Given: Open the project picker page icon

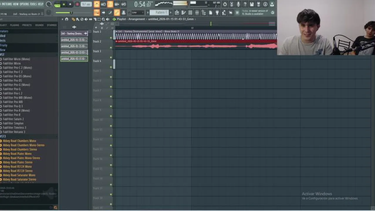Looking at the screenshot, I should tap(210, 13).
